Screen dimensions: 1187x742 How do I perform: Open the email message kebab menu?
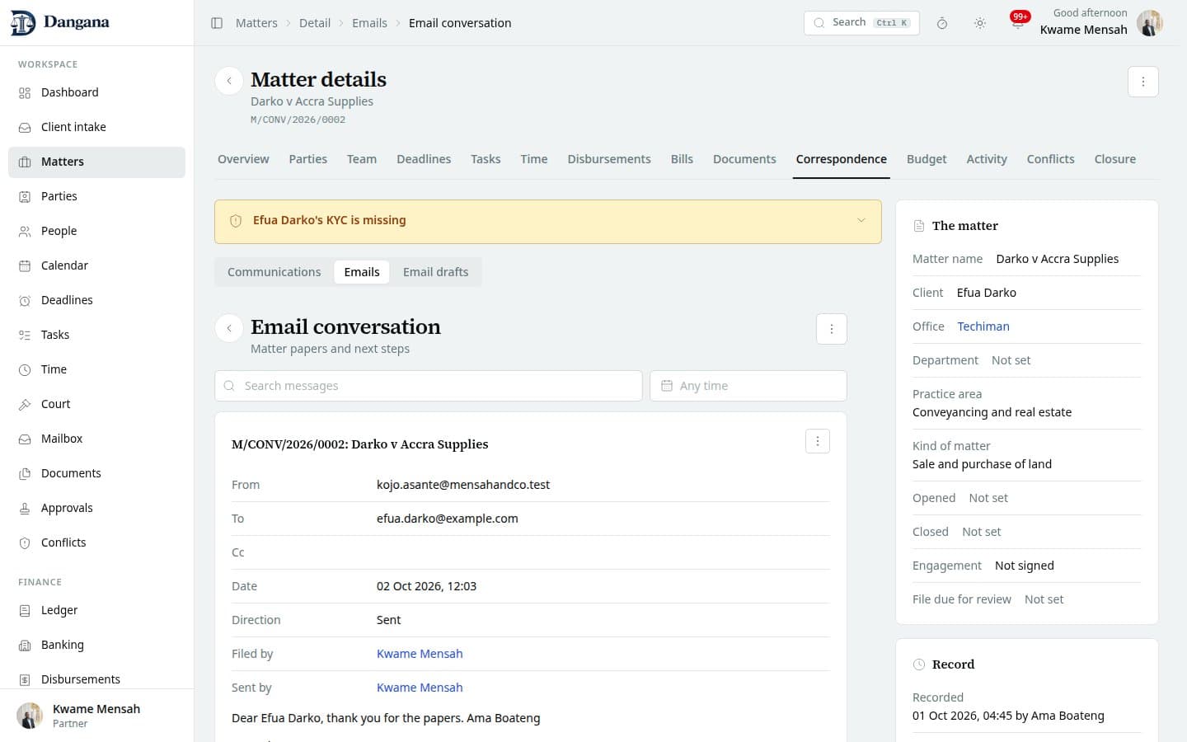[817, 441]
